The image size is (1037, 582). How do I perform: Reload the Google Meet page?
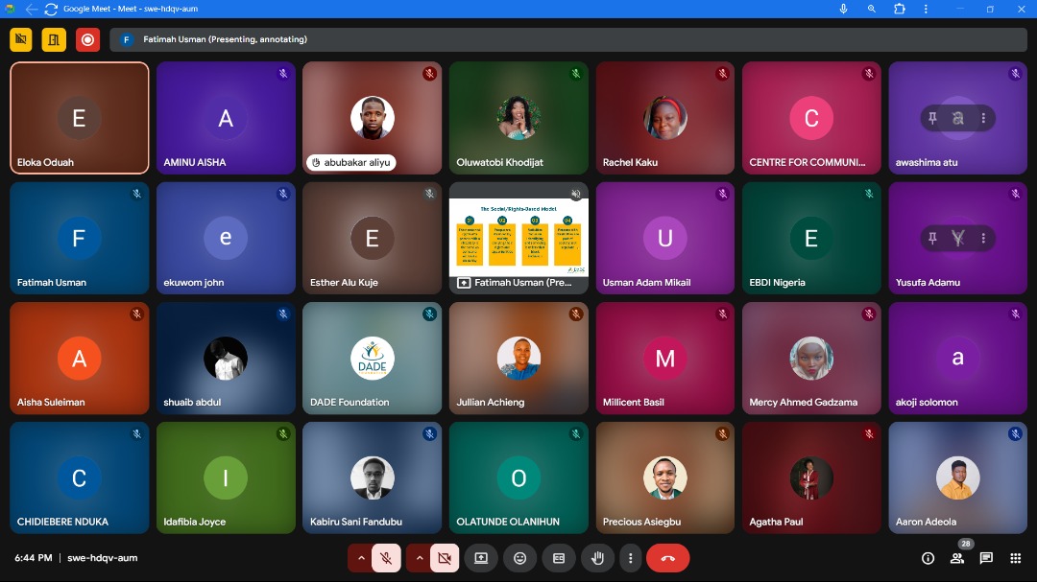coord(51,9)
